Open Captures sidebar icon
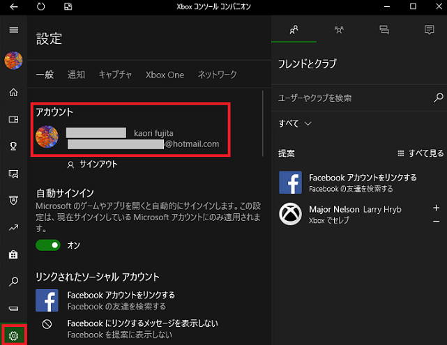 13,174
